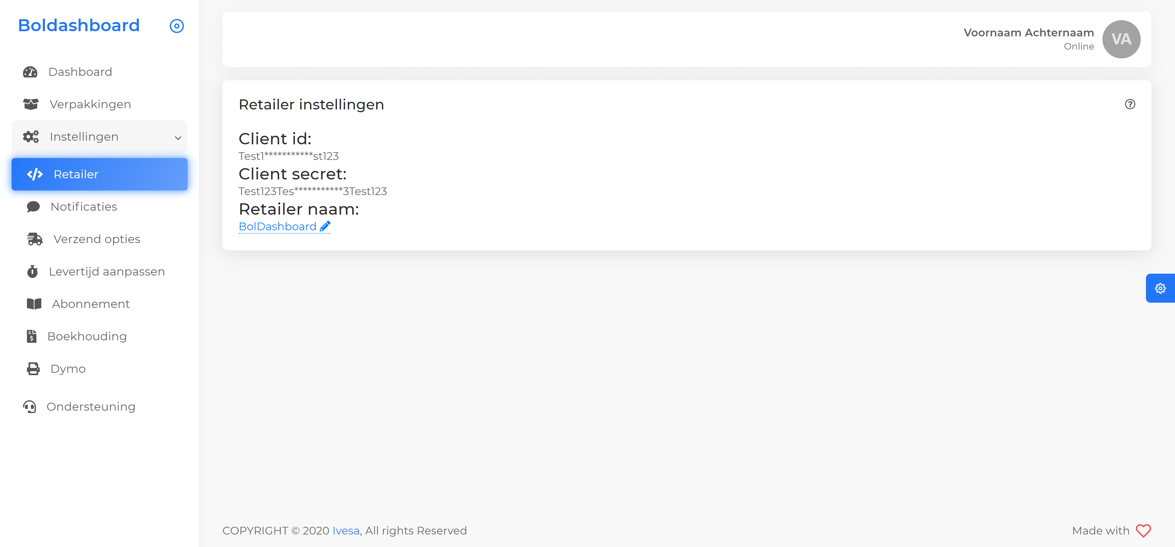Click the Instellingen gears icon
Viewport: 1175px width, 547px height.
pos(31,137)
